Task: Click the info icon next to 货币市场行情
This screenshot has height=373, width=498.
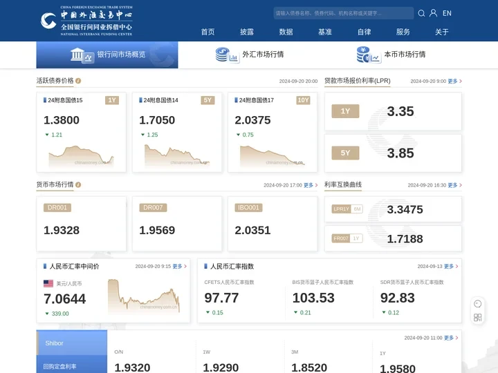Action: pos(78,184)
